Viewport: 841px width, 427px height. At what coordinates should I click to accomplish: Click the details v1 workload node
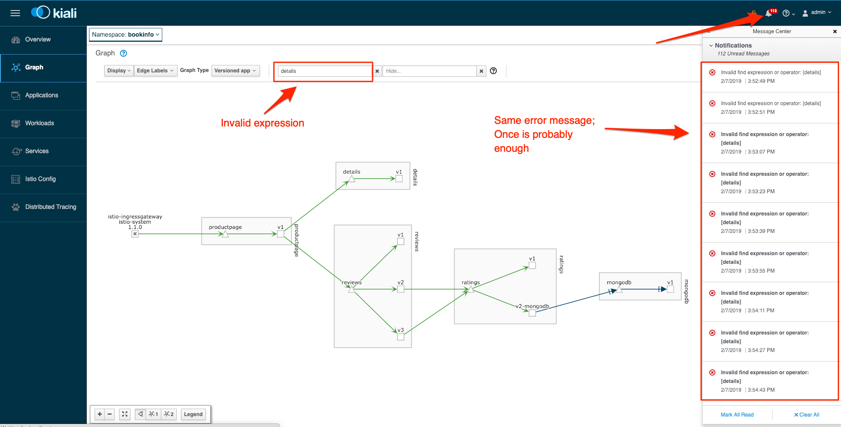click(x=399, y=179)
